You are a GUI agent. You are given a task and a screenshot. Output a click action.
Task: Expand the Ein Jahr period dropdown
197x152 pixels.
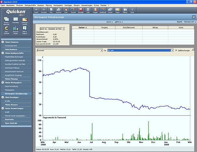pos(172,50)
